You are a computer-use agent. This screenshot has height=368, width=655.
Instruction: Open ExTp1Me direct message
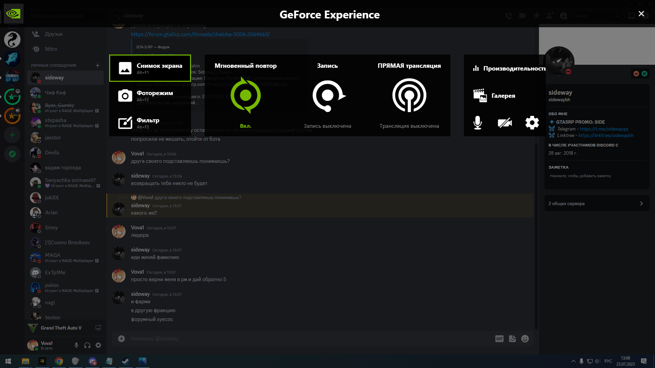coord(65,273)
